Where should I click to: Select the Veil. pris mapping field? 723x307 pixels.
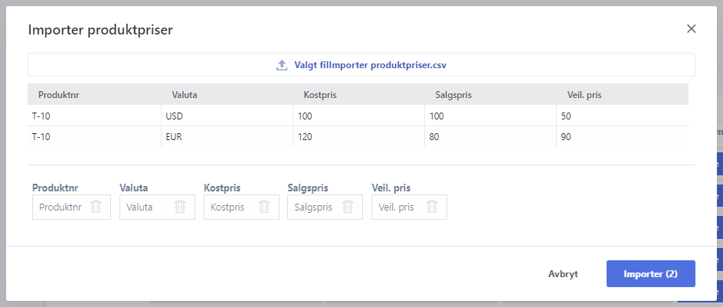pos(410,207)
